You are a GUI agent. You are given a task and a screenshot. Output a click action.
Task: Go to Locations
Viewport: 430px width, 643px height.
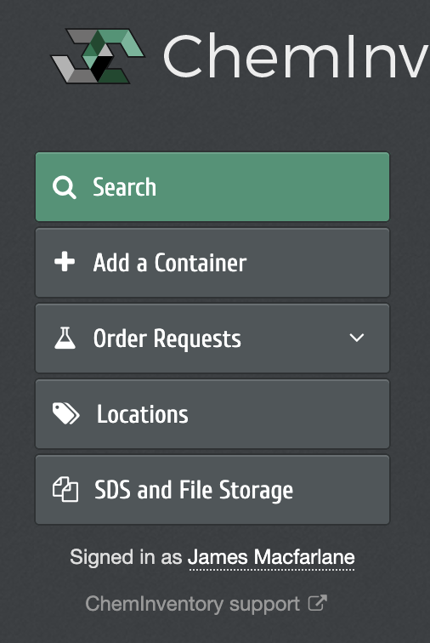click(x=212, y=413)
